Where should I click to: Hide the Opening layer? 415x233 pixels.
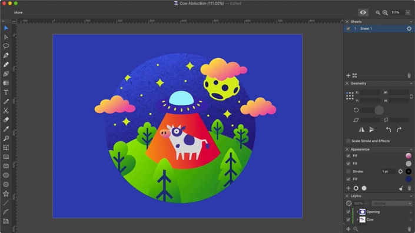[x=348, y=212]
